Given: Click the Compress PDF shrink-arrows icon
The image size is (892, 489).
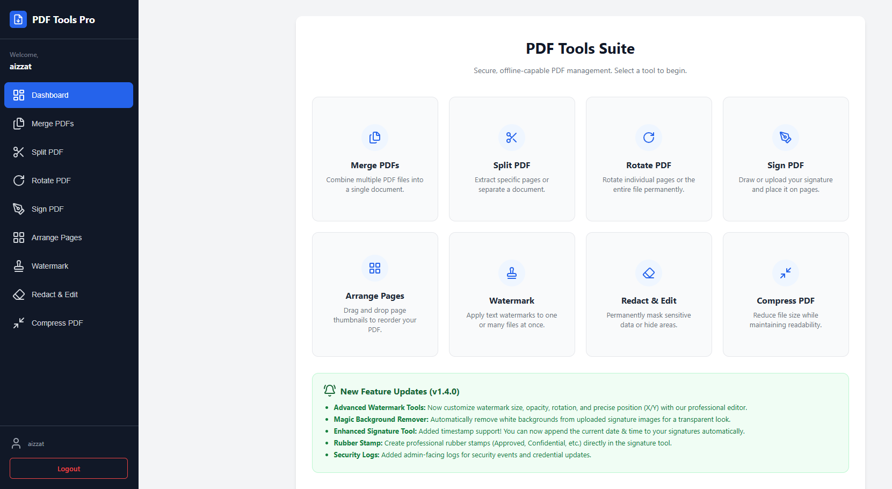Looking at the screenshot, I should click(785, 272).
